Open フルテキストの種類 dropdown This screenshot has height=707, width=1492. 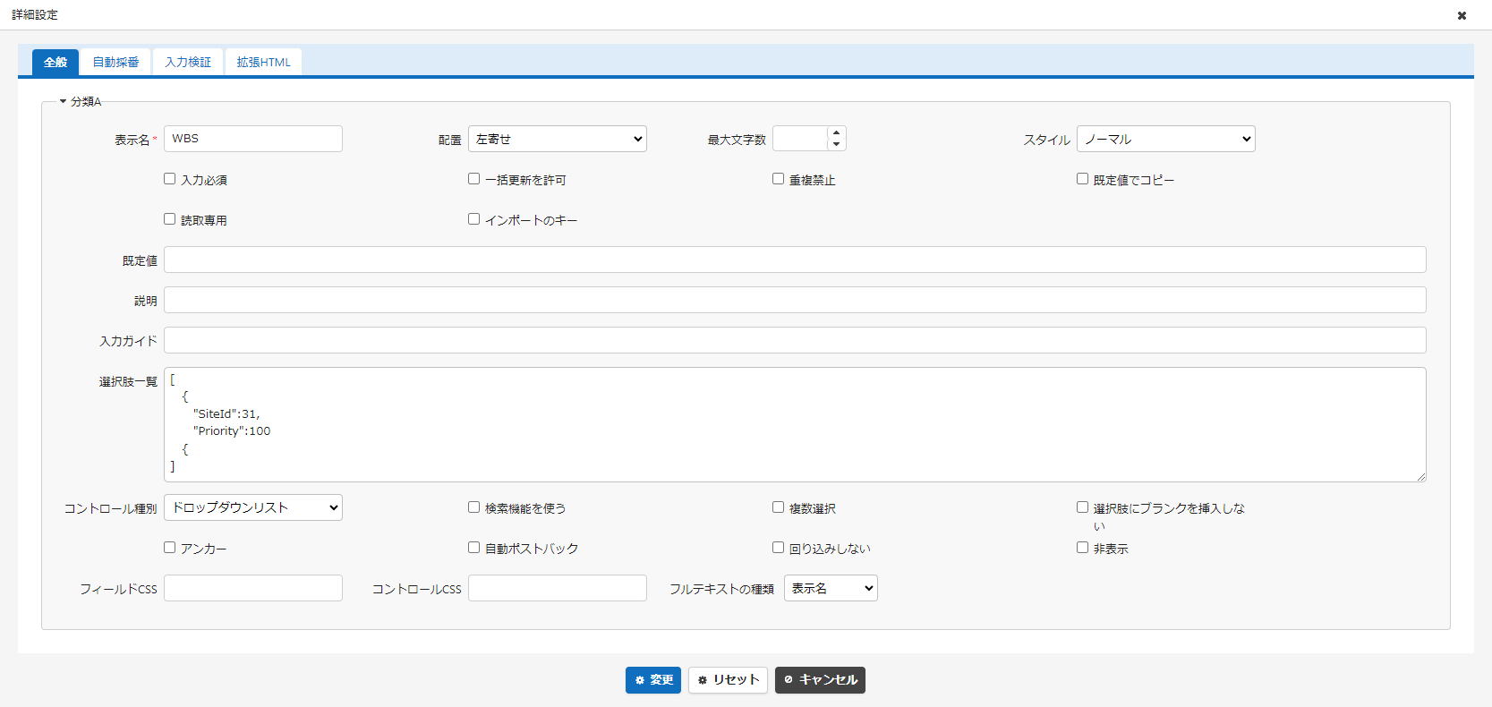831,588
